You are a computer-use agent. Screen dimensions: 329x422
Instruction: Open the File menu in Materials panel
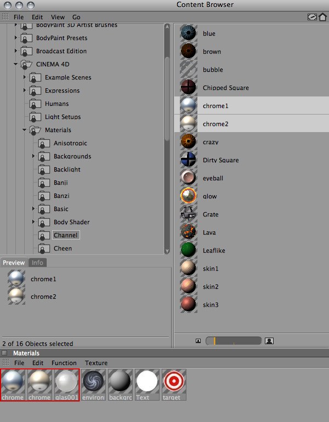[x=19, y=363]
